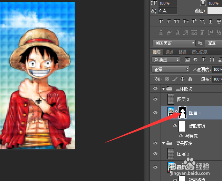The image size is (222, 181).
Task: Enable ordinals 1st OpenType option
Action: [x=211, y=32]
